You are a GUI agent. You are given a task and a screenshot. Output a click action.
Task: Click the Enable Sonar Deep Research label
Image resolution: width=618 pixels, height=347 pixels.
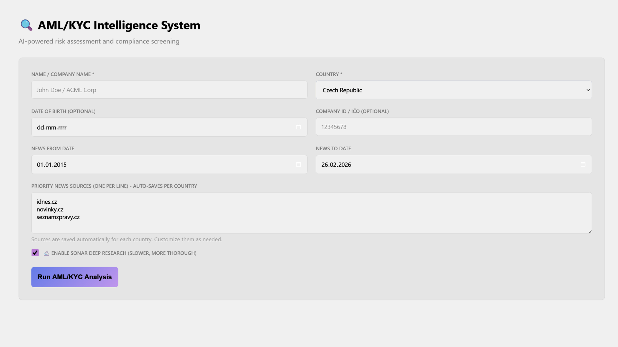124,253
